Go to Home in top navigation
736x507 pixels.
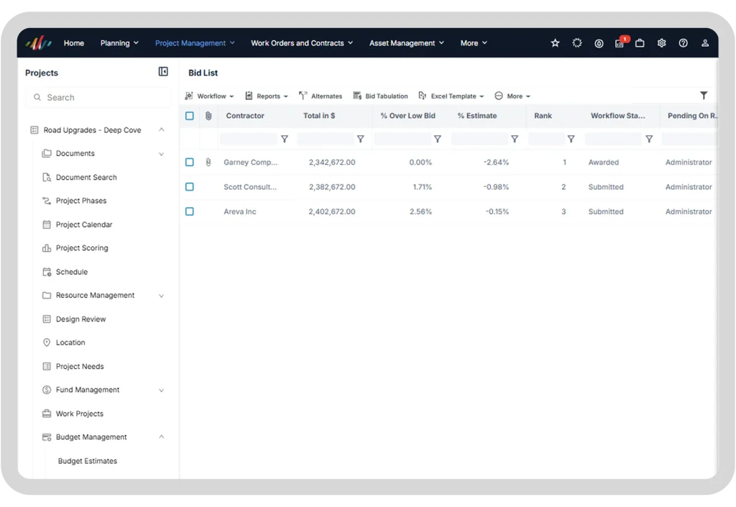[74, 43]
